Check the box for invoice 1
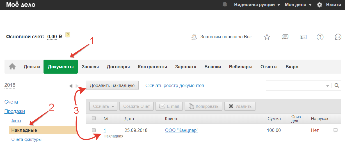 (94, 130)
